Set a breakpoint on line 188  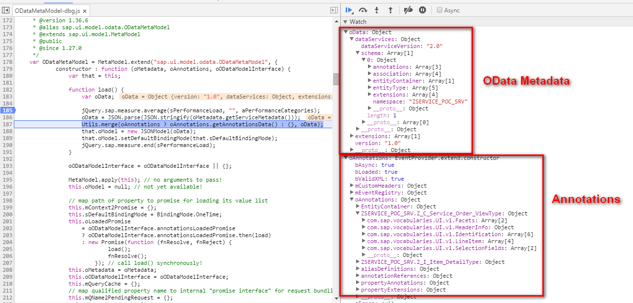pos(6,131)
